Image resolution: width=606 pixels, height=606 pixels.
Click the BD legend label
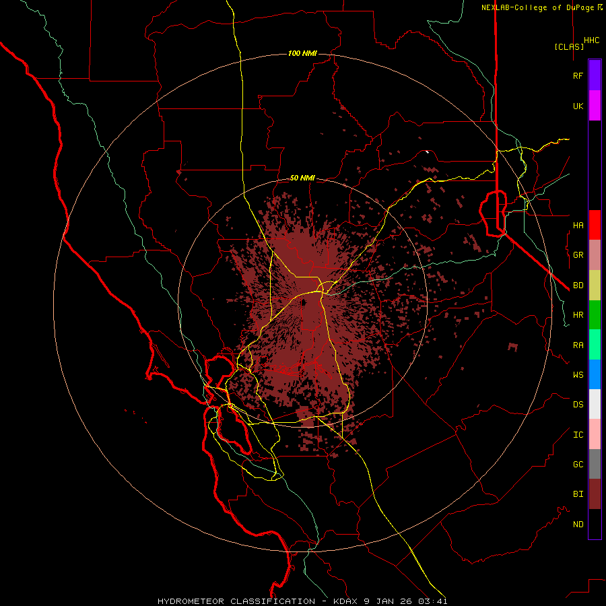point(578,285)
